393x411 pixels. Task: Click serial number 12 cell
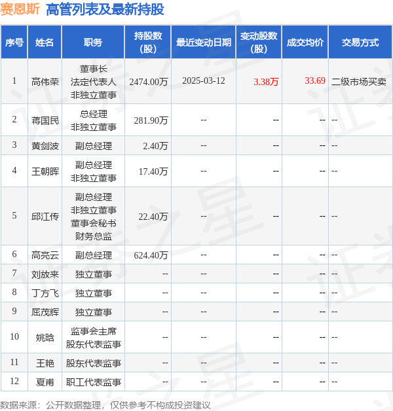pos(14,382)
